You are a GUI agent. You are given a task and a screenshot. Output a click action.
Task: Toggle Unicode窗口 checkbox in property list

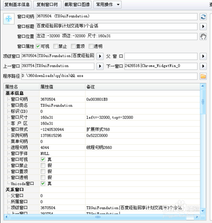click(x=43, y=183)
